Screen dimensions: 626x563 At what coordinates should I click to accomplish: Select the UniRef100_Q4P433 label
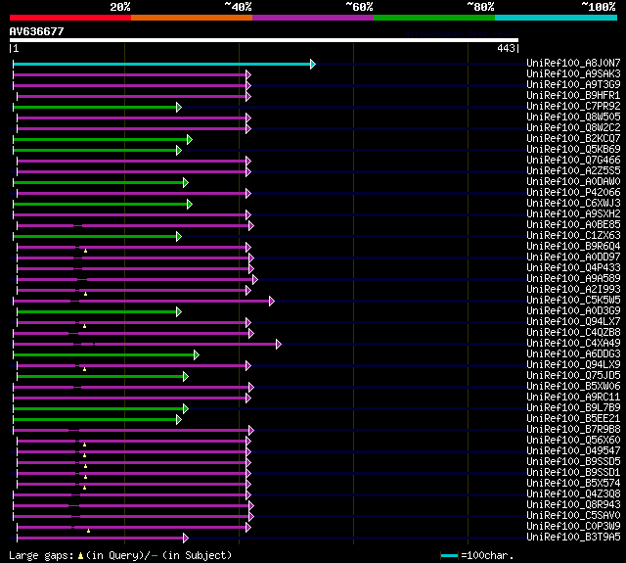[573, 268]
